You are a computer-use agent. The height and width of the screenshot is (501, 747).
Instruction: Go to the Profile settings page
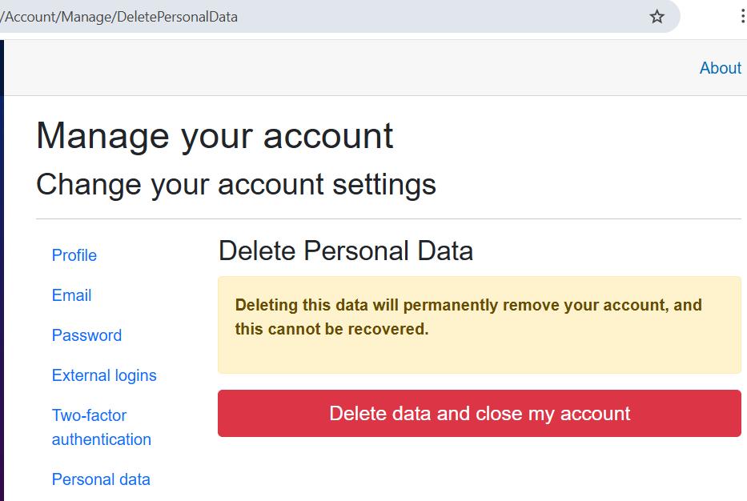74,255
